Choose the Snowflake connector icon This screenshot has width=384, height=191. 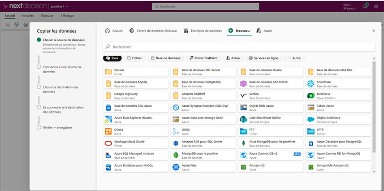[311, 84]
